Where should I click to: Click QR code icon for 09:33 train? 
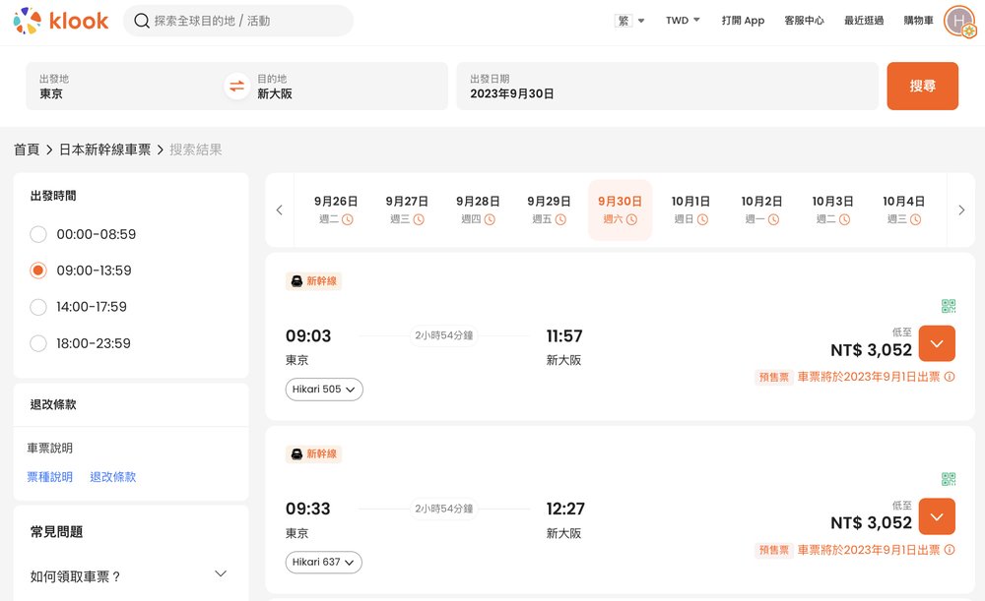[x=949, y=479]
